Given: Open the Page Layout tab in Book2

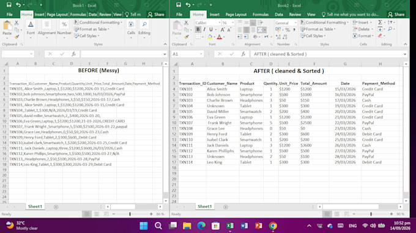Looking at the screenshot, I should tap(236, 15).
